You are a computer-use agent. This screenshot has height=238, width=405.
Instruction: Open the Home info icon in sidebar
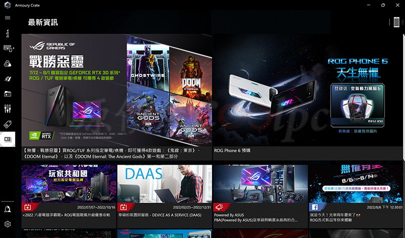pos(8,33)
